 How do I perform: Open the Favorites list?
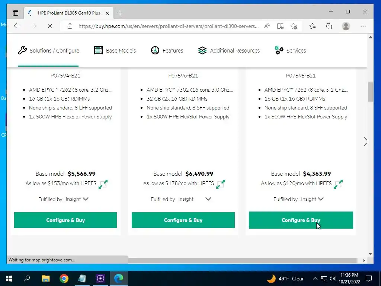313,26
